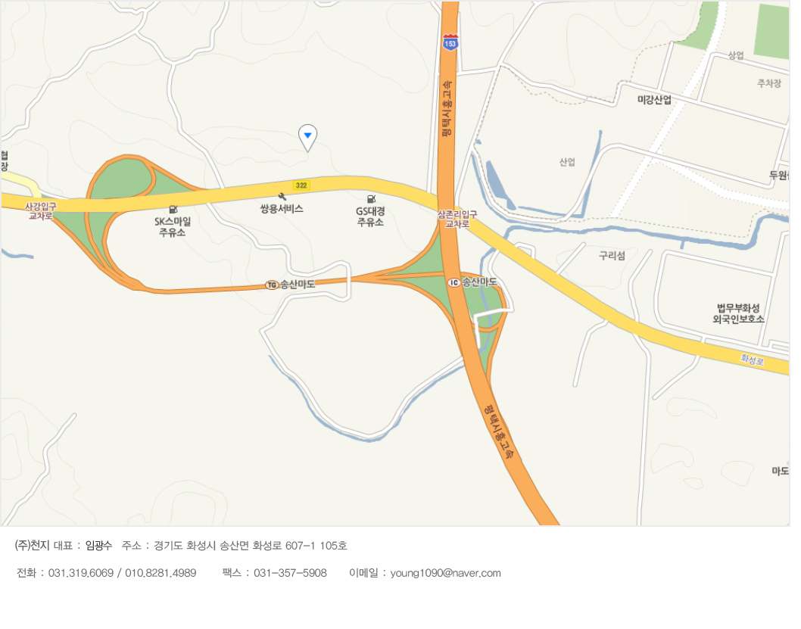
Task: Click the 평택시흥고속 highway label near top
Action: point(447,107)
